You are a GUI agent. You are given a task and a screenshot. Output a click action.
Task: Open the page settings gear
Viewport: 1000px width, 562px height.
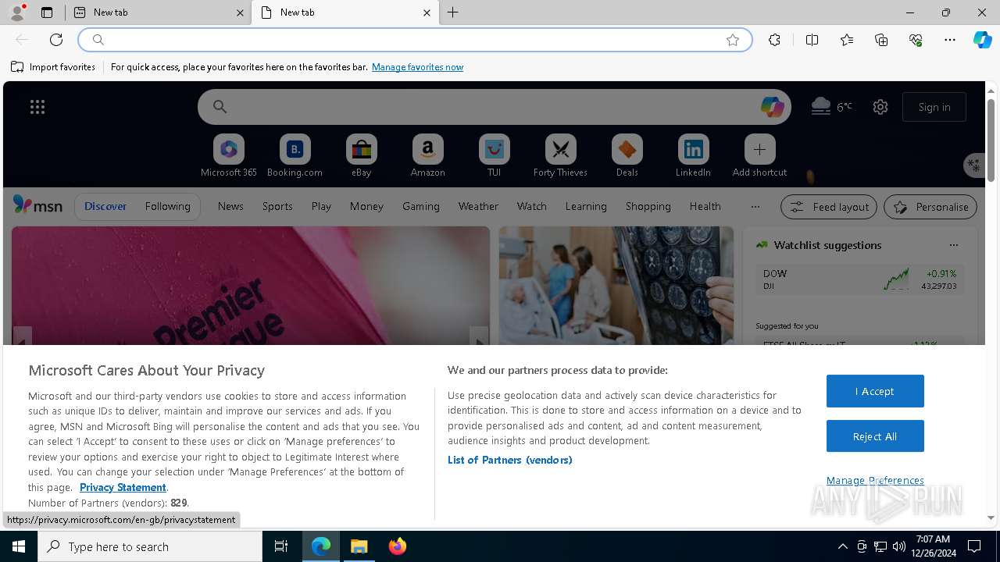point(880,107)
